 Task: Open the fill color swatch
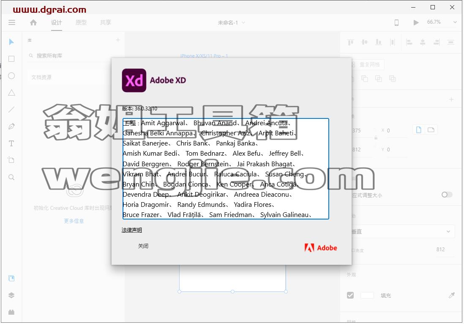point(367,295)
